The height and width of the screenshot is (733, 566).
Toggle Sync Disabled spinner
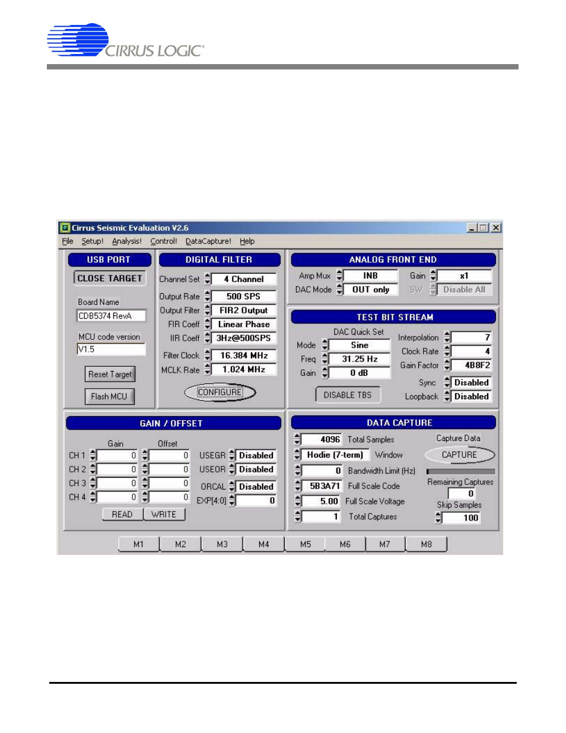447,383
